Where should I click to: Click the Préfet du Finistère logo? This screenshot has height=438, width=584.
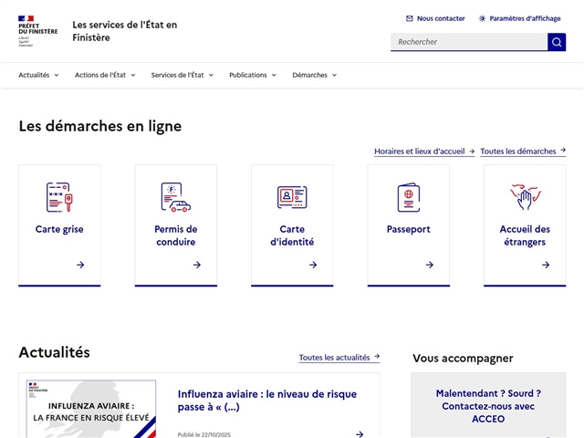(x=38, y=31)
